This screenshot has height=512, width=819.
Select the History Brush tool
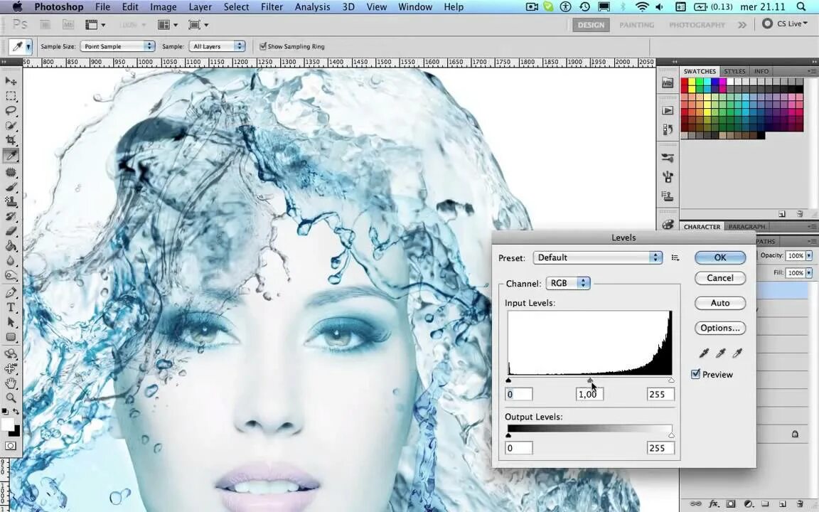point(11,215)
